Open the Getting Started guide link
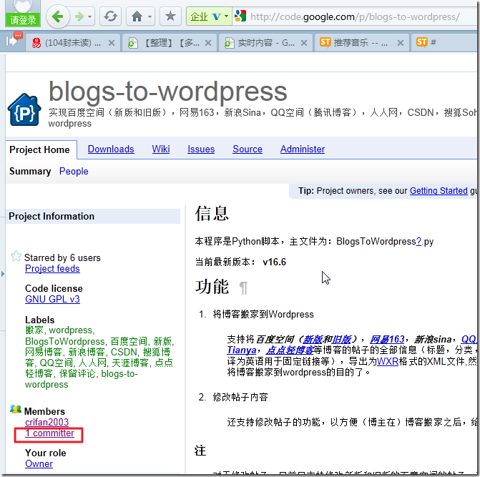The image size is (480, 477). (x=439, y=191)
